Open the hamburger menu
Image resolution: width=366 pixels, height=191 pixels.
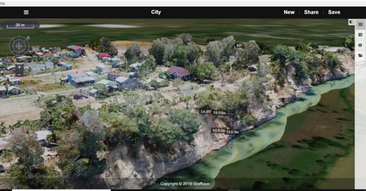pyautogui.click(x=26, y=12)
